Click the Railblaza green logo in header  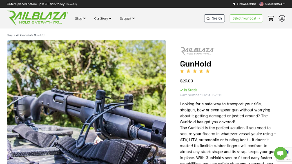37,18
